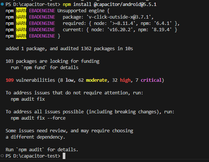Click the yellow 'moderate' severity word

point(97,80)
